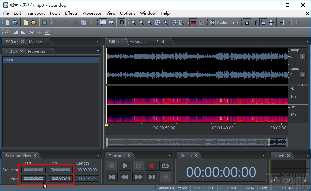Click the fade out icon

click(23, 32)
